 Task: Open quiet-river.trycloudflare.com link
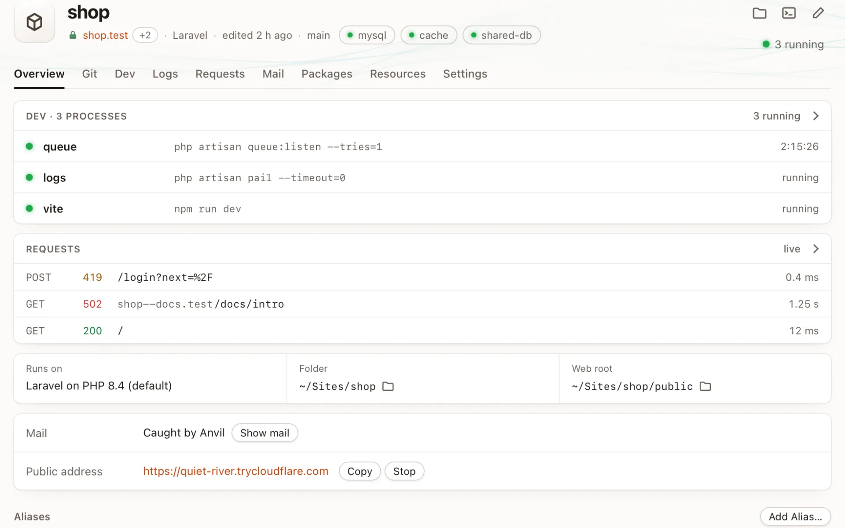tap(236, 471)
